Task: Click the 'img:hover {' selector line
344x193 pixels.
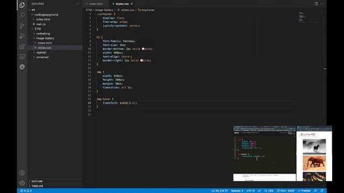Action: pyautogui.click(x=105, y=99)
